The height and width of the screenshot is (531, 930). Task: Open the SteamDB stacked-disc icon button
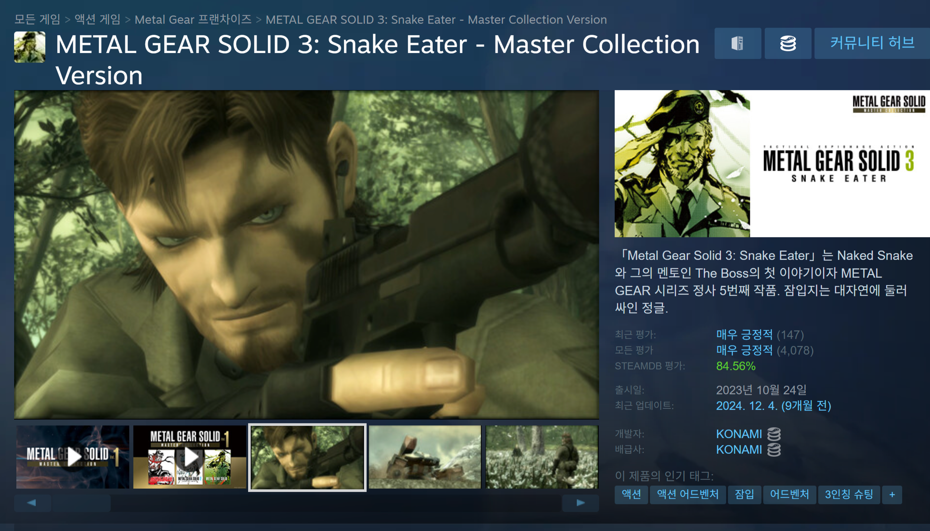(788, 43)
